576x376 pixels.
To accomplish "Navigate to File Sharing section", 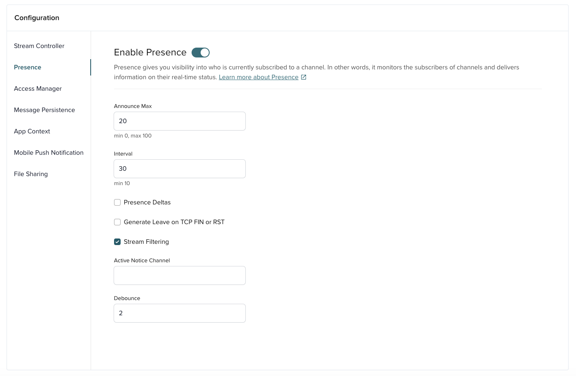I will coord(31,174).
